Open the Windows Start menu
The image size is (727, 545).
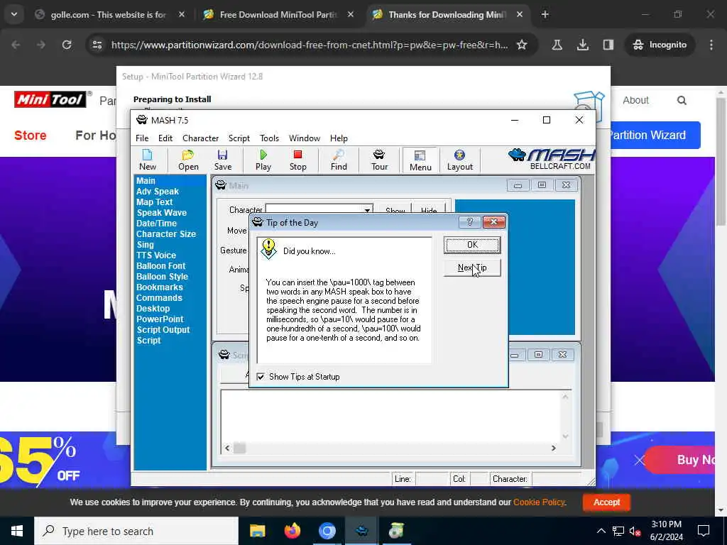click(17, 531)
